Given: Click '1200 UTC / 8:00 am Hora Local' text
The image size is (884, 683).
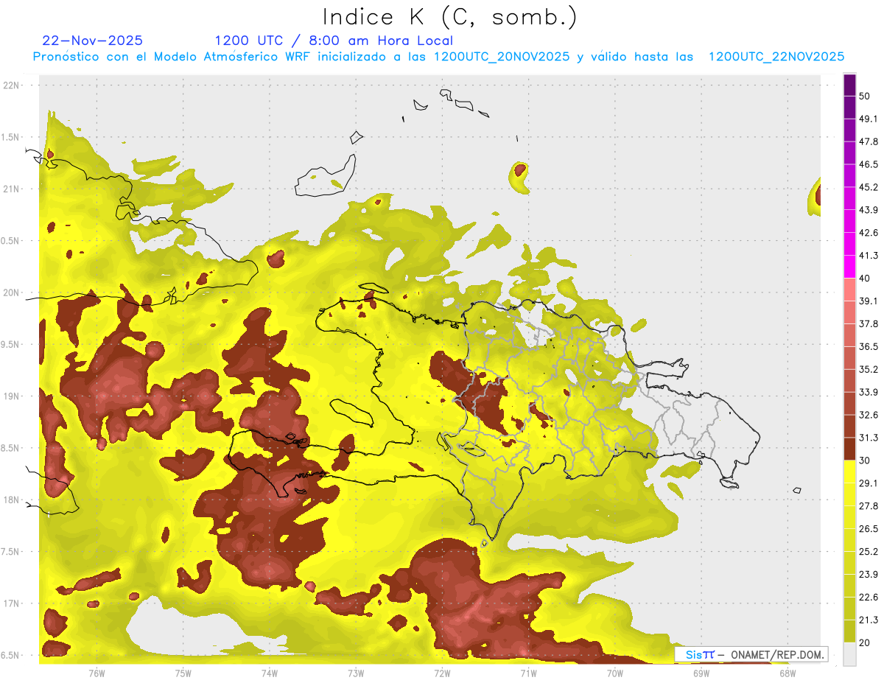Looking at the screenshot, I should point(334,41).
